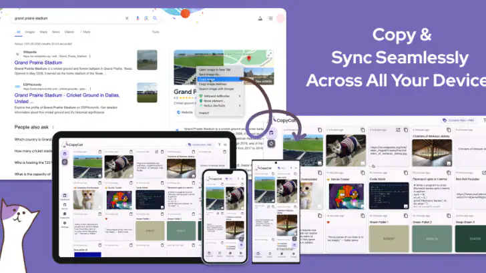Open Settings tab in iPhone bottom bar
Screen dimensions: 486x273
(x=240, y=254)
